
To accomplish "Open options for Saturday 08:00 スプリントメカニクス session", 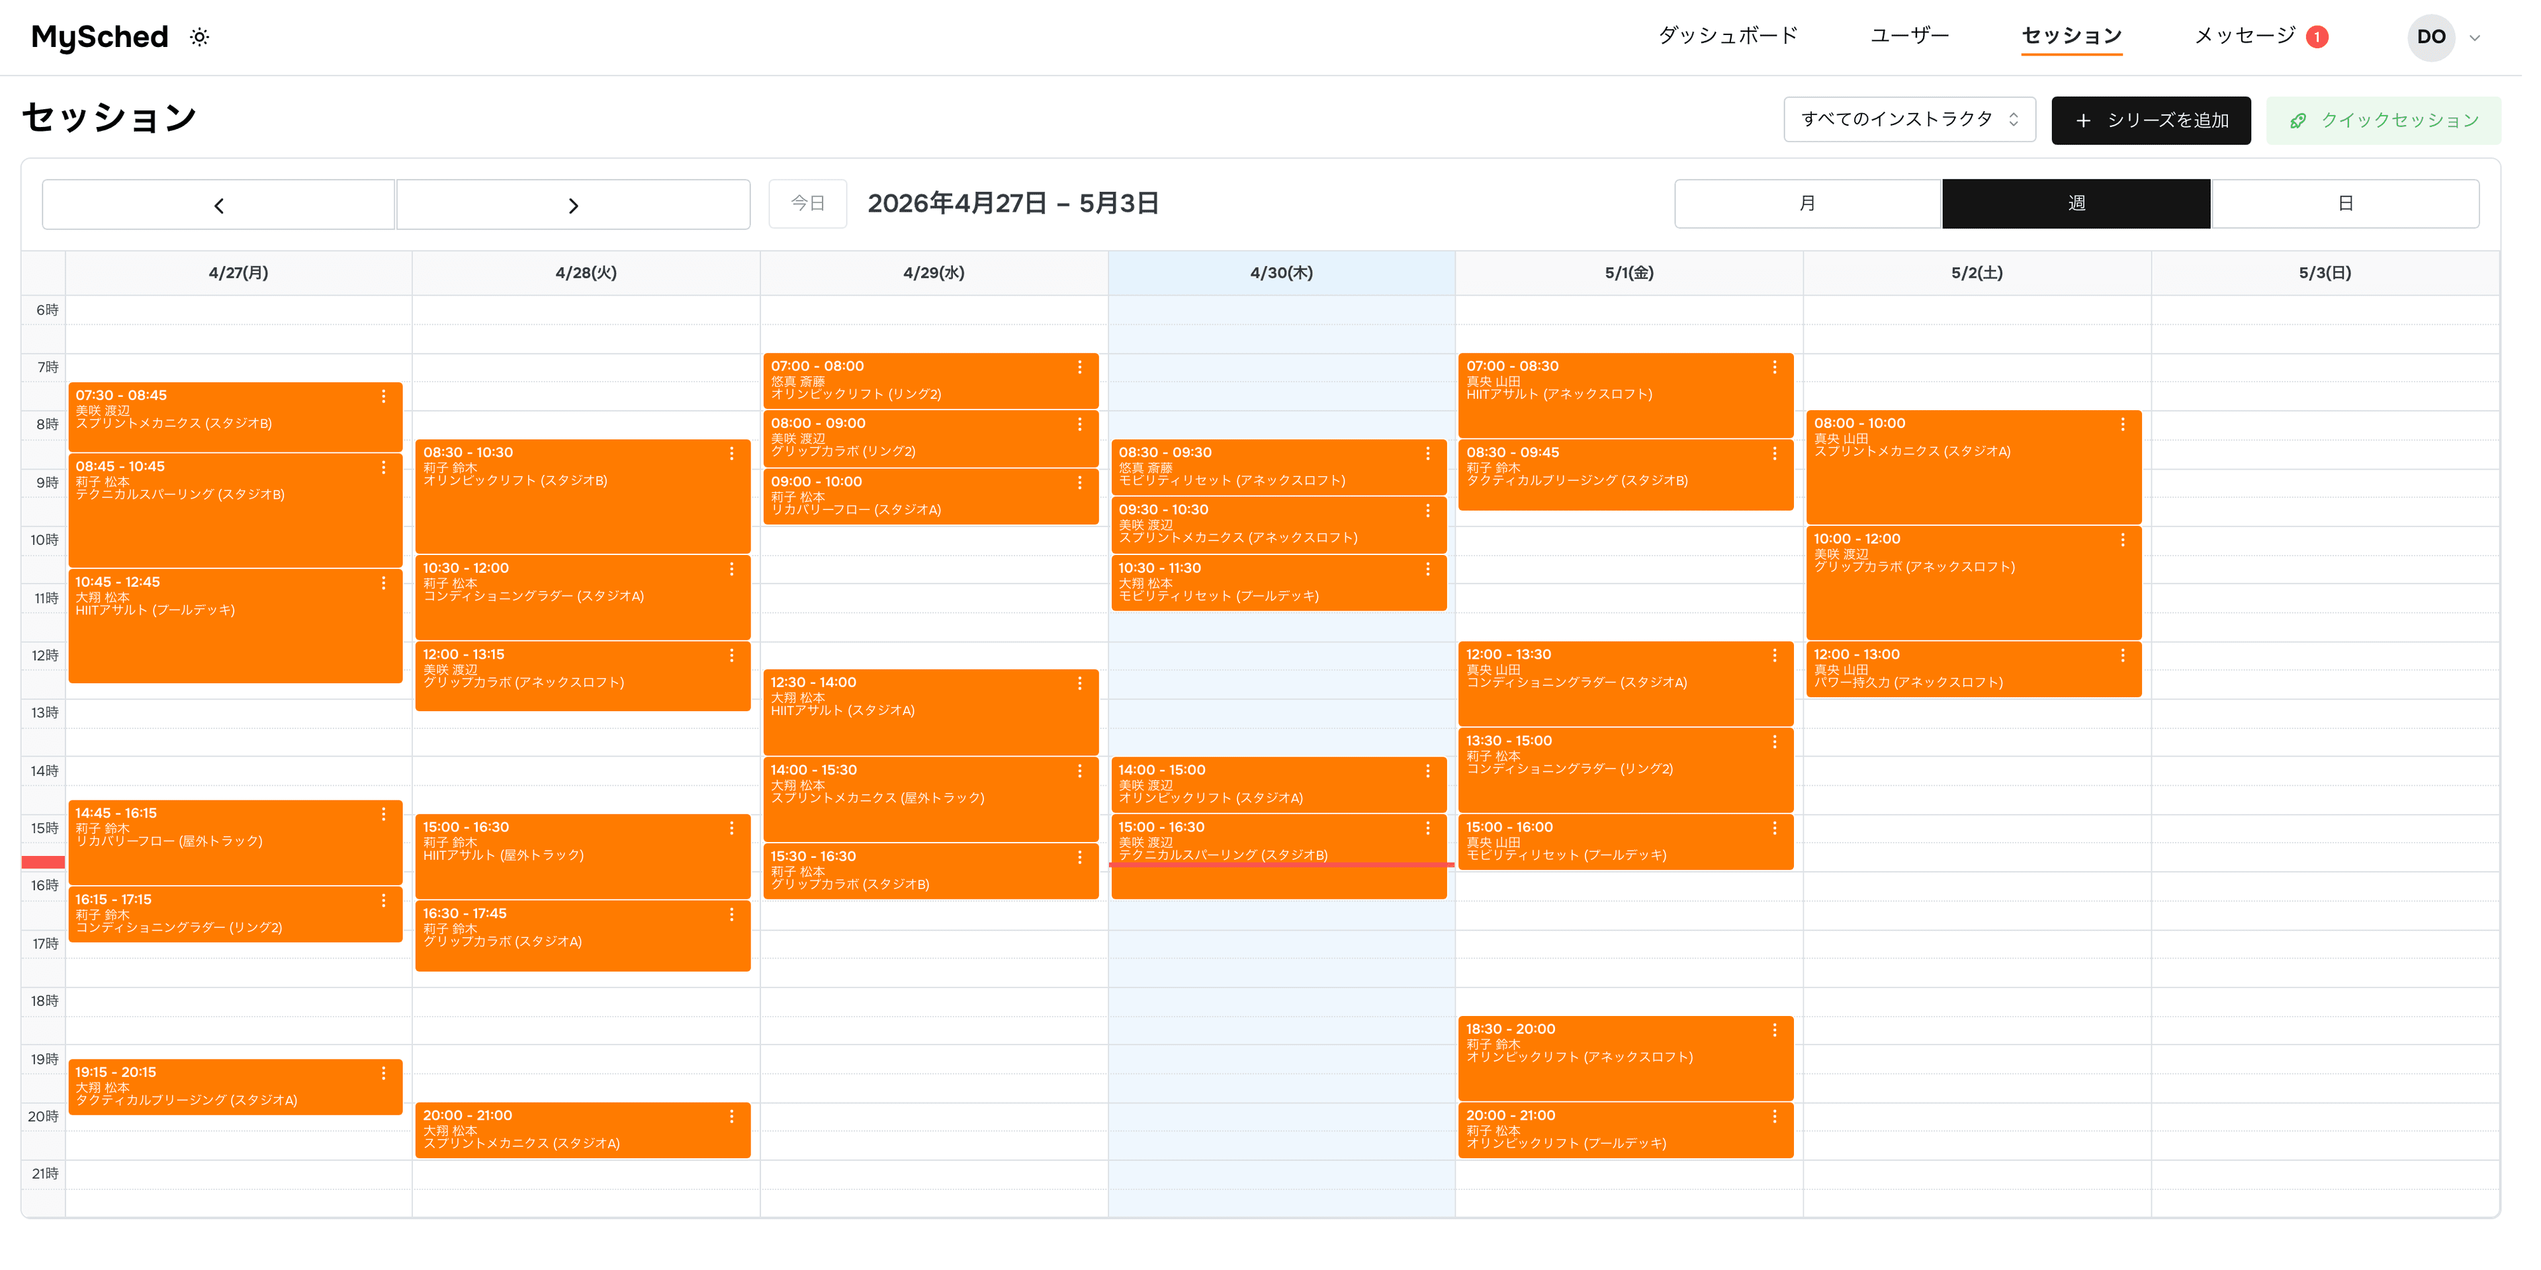I will pos(2123,425).
